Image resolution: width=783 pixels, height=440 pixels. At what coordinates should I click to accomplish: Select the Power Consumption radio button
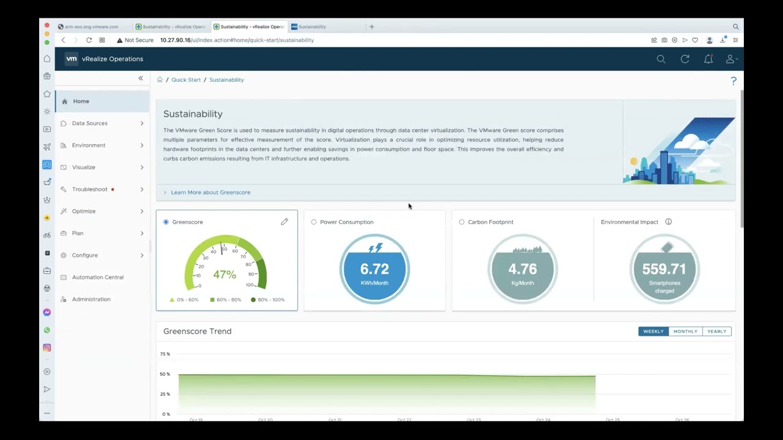pos(314,222)
